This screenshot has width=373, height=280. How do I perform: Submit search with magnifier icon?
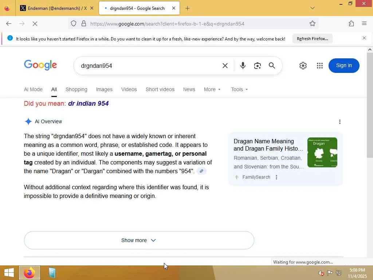coord(272,66)
